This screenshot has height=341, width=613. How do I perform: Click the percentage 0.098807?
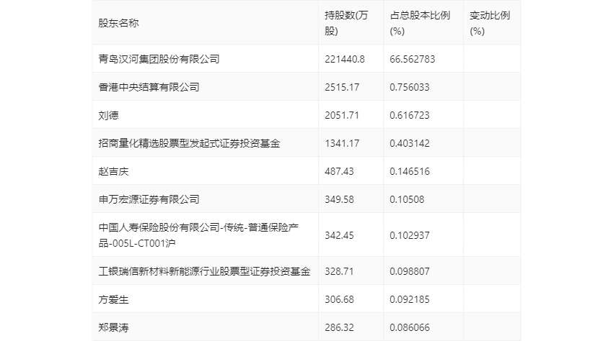[x=410, y=271]
